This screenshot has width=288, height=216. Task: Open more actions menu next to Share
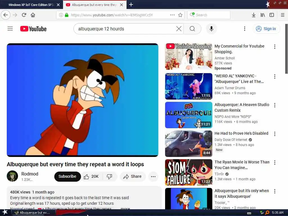click(153, 177)
